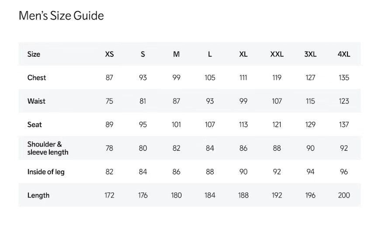Viewport: 378px width, 239px height.
Task: Click the 3XL size column header
Action: pyautogui.click(x=310, y=54)
